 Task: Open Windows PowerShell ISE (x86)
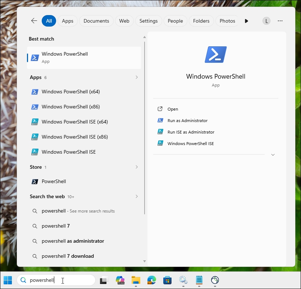[84, 137]
